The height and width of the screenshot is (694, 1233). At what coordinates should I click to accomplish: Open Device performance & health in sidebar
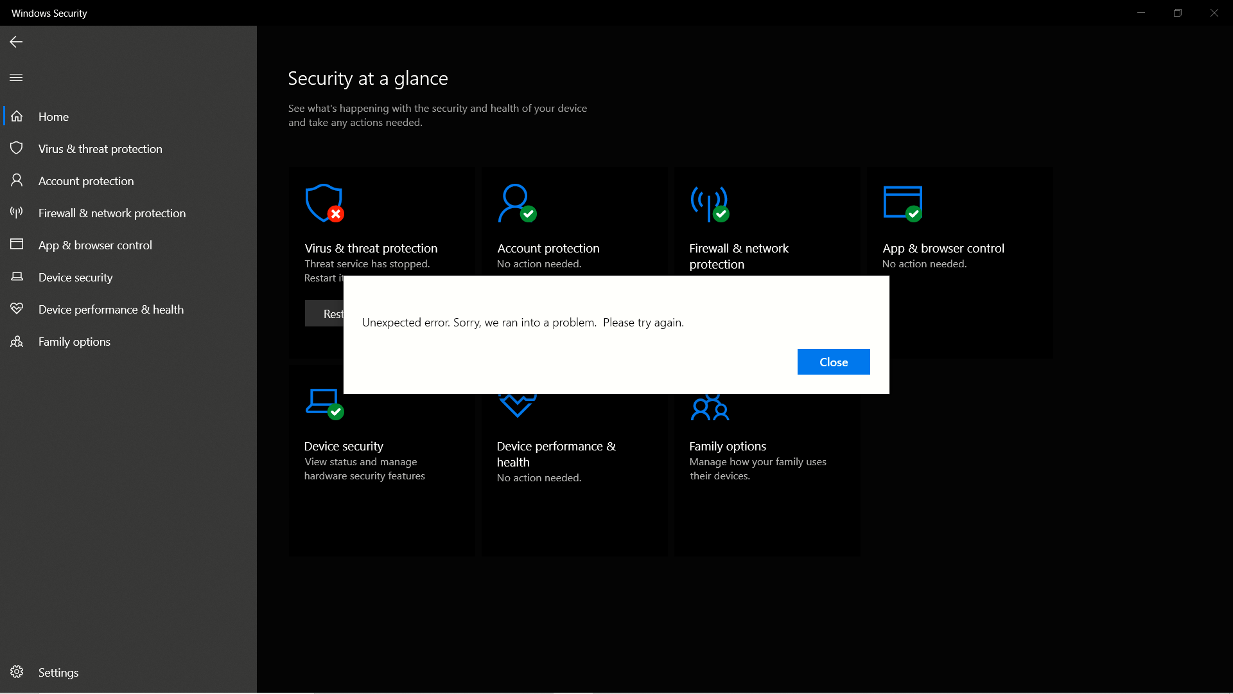click(128, 309)
